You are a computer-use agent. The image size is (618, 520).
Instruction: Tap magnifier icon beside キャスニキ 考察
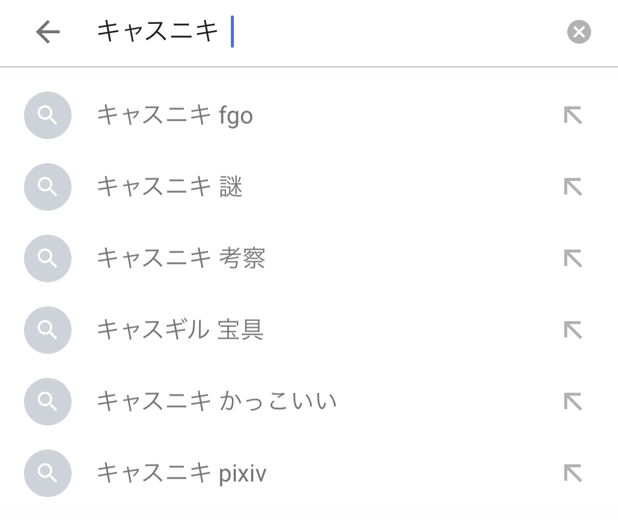point(48,259)
